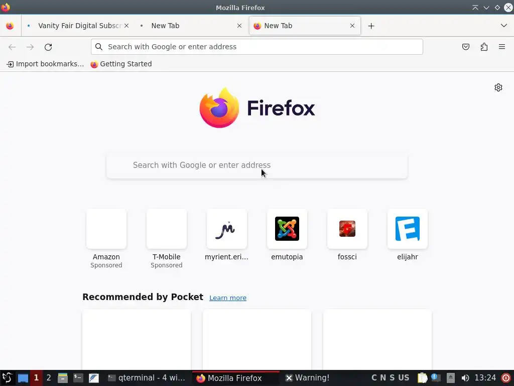Open the Firefox View pinned tab icon

[x=10, y=26]
